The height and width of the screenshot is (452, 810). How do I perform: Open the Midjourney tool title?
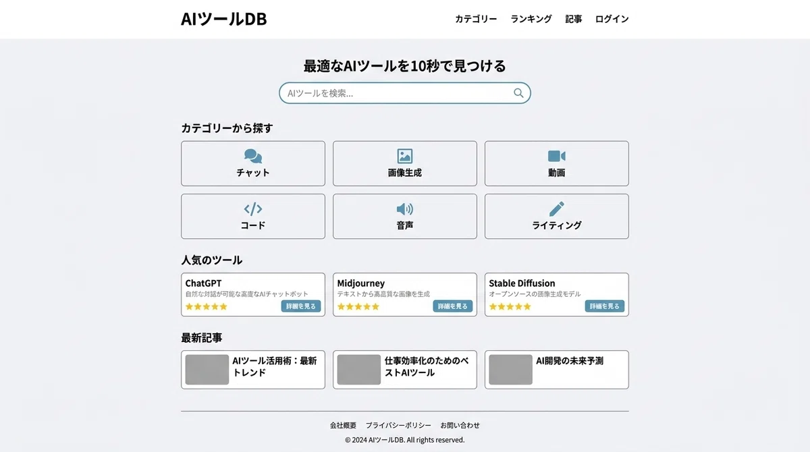(361, 283)
